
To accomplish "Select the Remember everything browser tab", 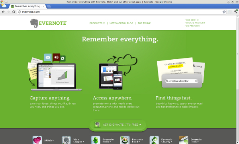I will (27, 6).
